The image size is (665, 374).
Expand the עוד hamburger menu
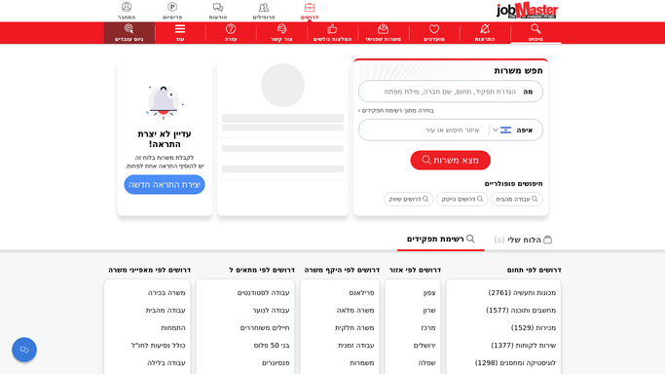click(x=180, y=29)
